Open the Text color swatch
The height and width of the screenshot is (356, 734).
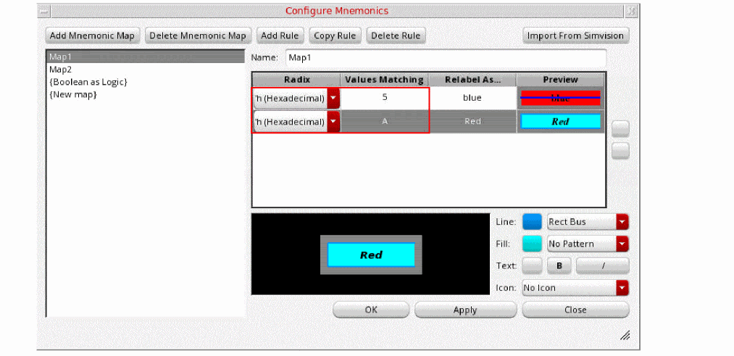tap(532, 265)
